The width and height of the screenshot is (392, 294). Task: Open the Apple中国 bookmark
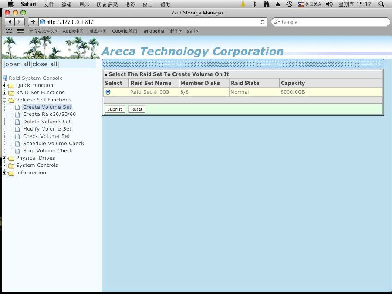[73, 31]
